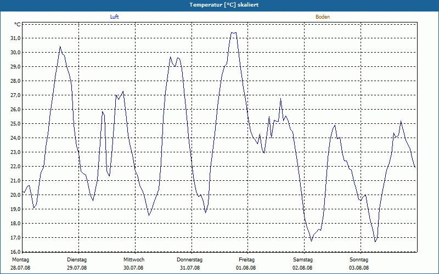The width and height of the screenshot is (439, 274).
Task: Click the 27,0 y-axis value
Action: point(15,95)
